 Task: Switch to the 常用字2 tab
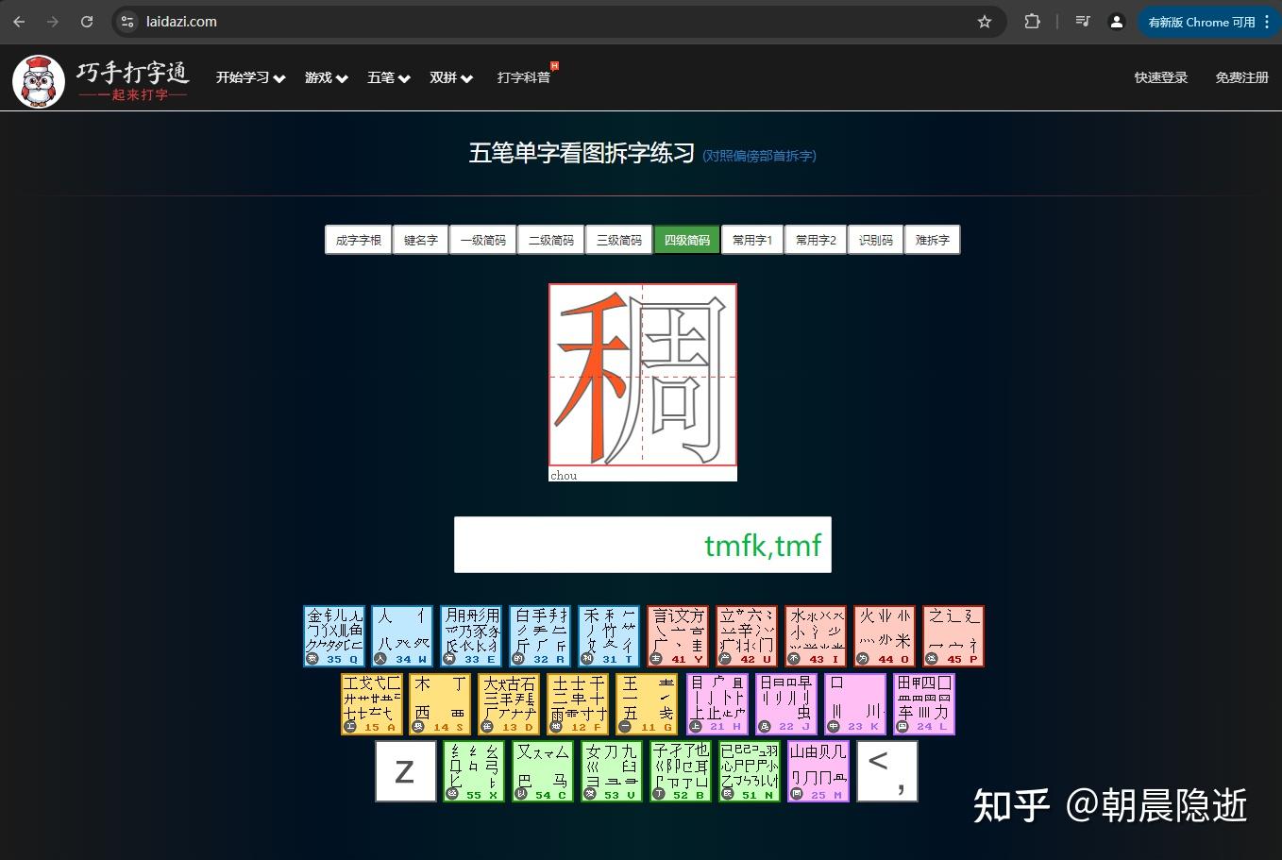tap(816, 240)
